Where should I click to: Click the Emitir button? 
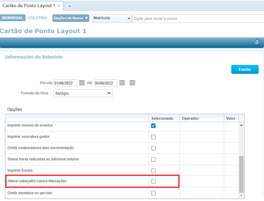point(244,70)
